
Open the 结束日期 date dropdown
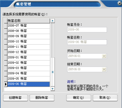pos(104,70)
